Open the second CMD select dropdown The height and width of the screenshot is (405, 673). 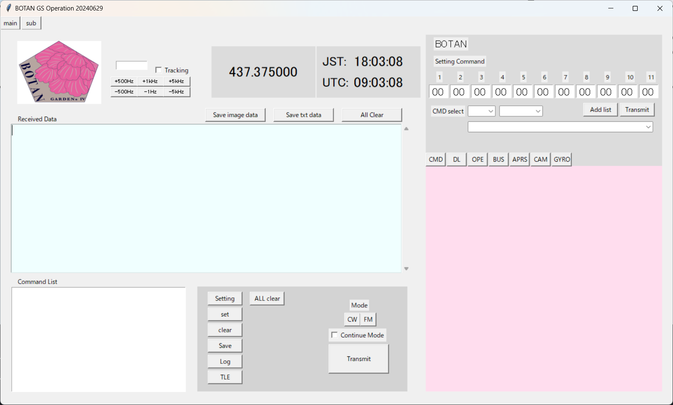521,111
